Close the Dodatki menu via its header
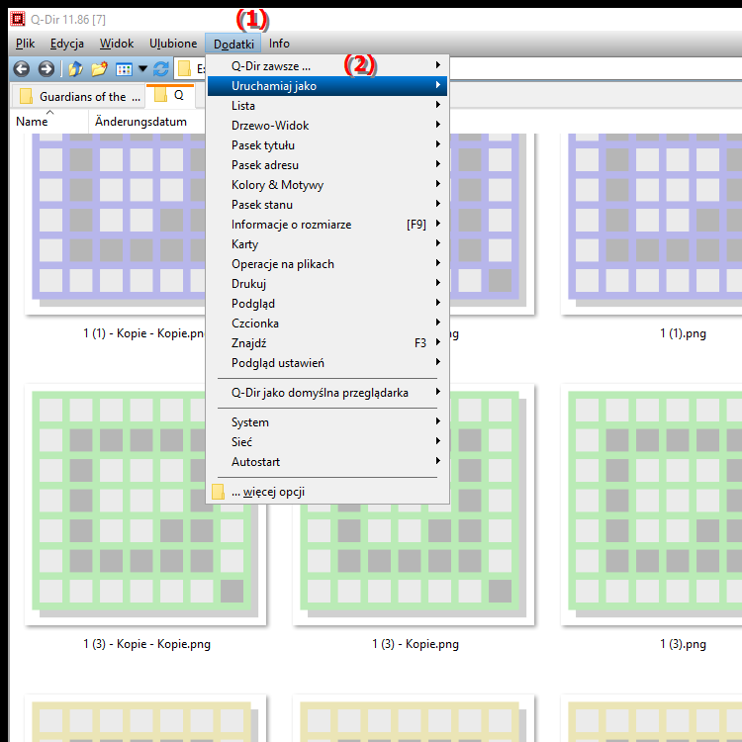The image size is (742, 742). 233,44
